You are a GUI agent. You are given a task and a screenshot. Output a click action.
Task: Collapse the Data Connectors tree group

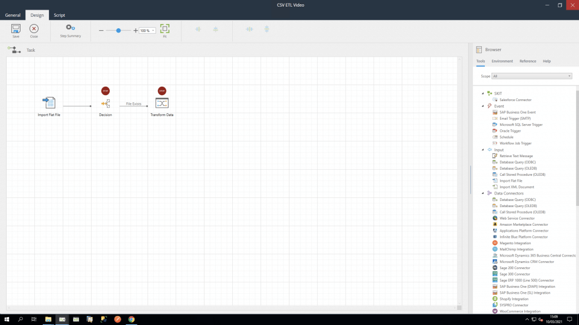pyautogui.click(x=482, y=193)
